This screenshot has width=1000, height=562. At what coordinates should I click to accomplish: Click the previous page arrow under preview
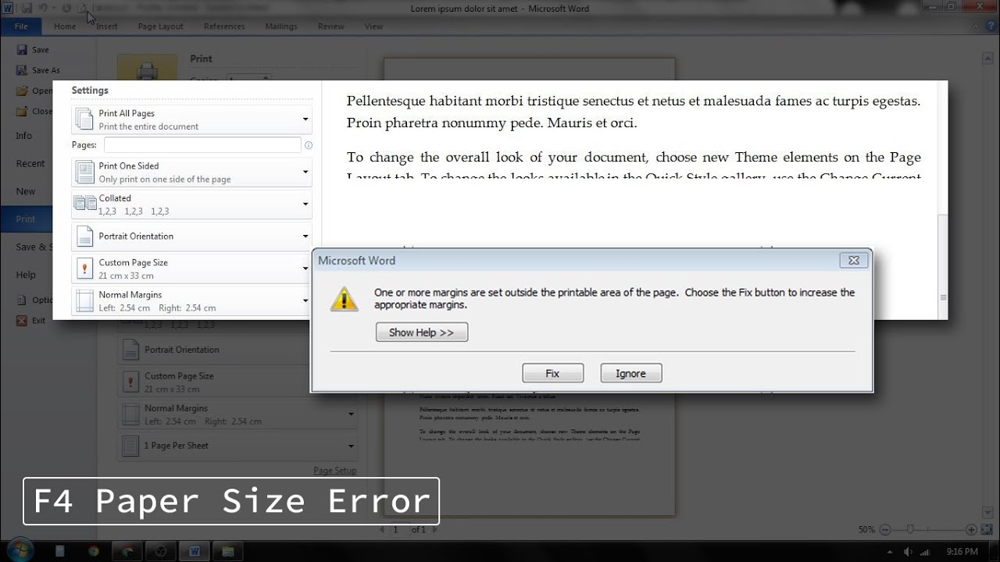click(382, 529)
